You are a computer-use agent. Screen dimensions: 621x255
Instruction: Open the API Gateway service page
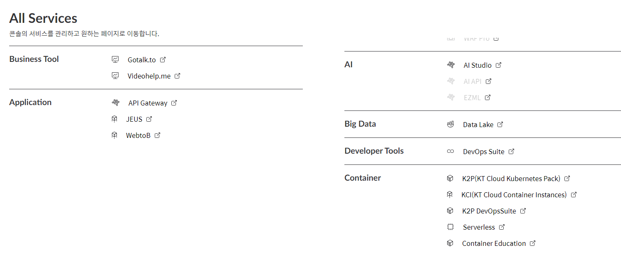(x=148, y=103)
